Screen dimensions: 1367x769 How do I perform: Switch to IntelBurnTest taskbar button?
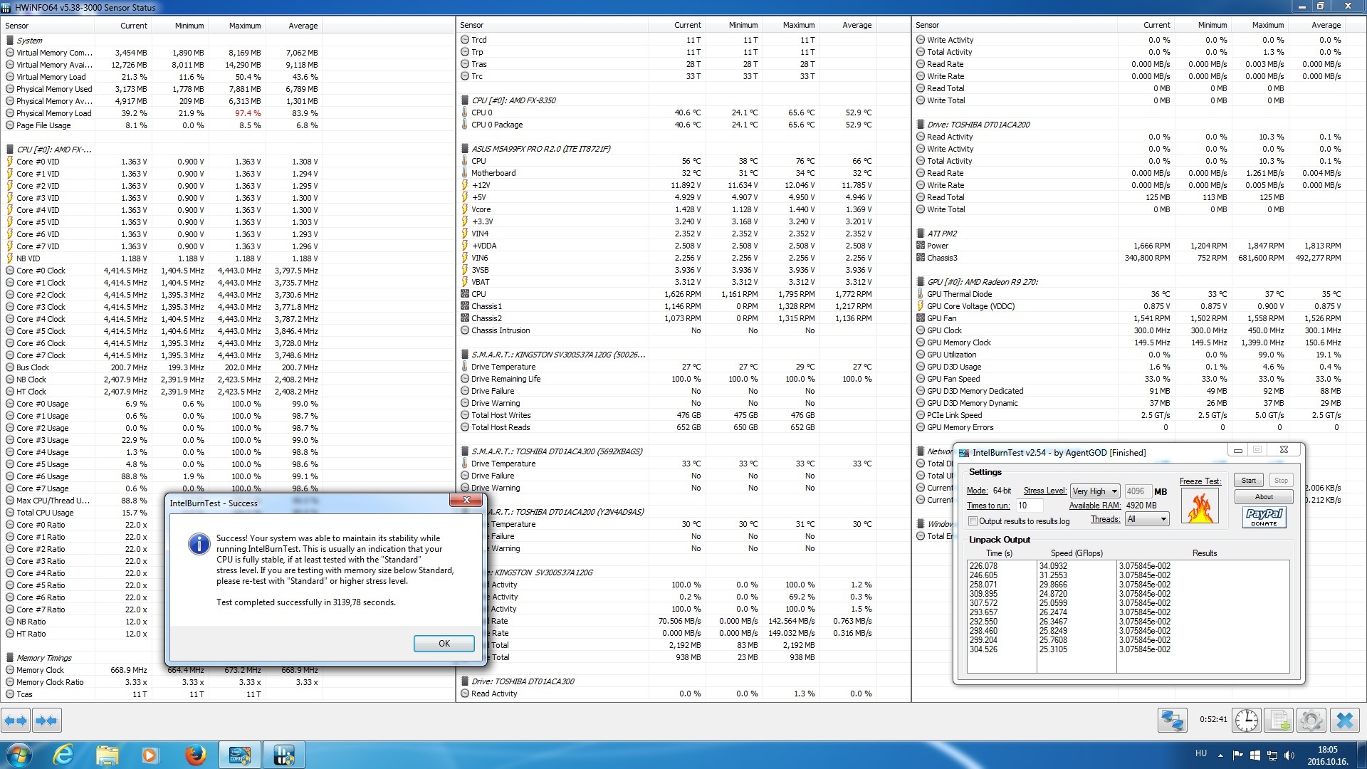tap(240, 755)
